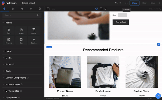Open help icon next to My Symbols
The height and width of the screenshot is (100, 162).
(x=19, y=98)
